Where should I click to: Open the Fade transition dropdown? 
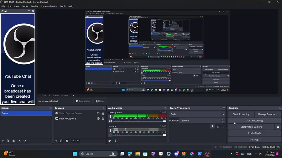pyautogui.click(x=197, y=114)
